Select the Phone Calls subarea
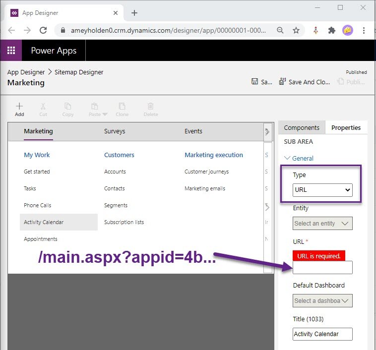376x350 pixels. (x=37, y=205)
